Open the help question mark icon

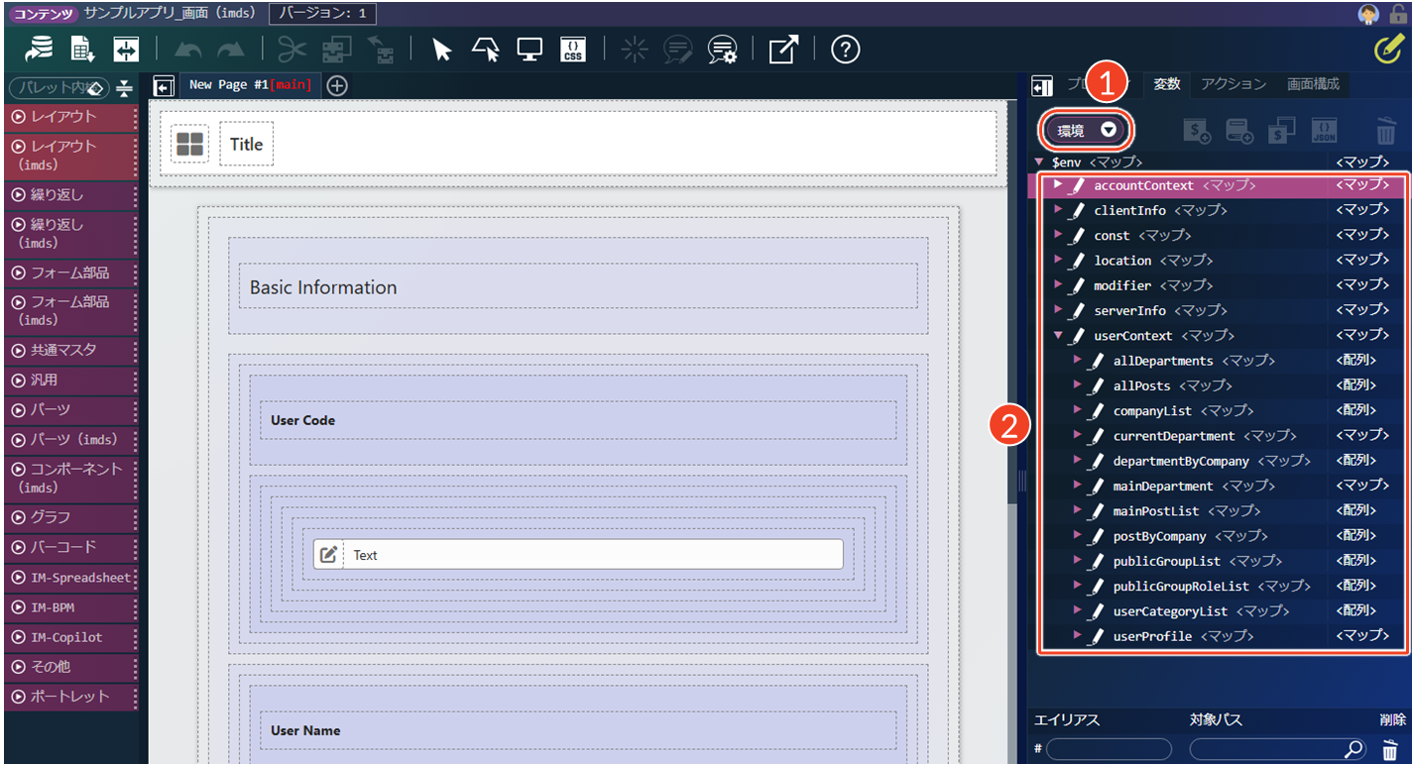click(844, 50)
